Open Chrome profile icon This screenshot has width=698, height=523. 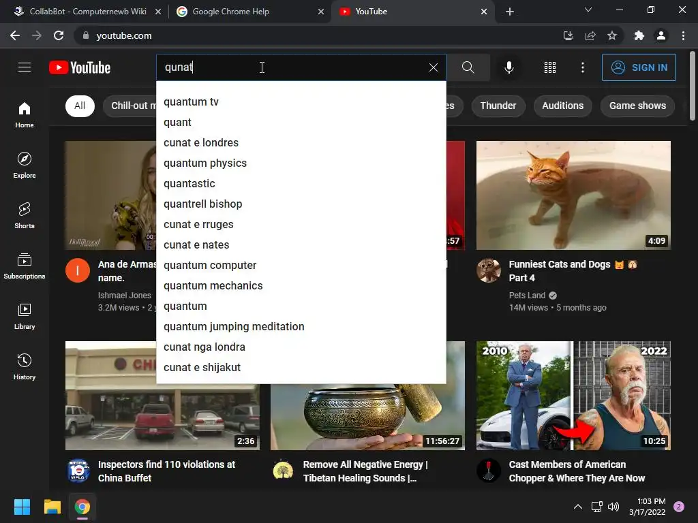click(x=661, y=35)
